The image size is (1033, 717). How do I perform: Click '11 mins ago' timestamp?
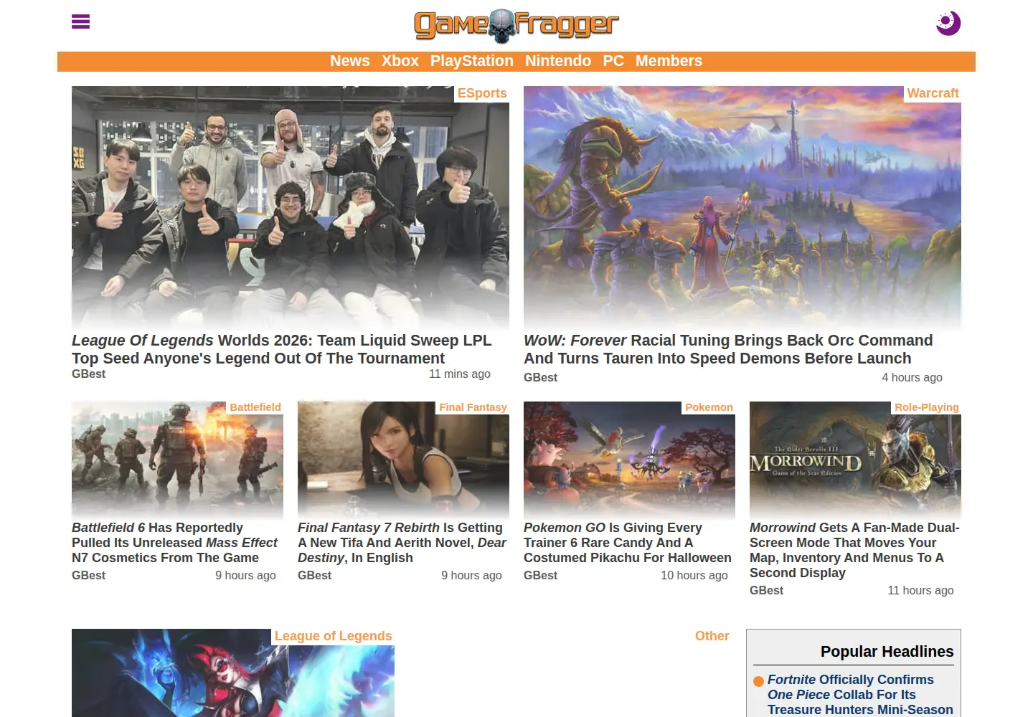pyautogui.click(x=460, y=374)
